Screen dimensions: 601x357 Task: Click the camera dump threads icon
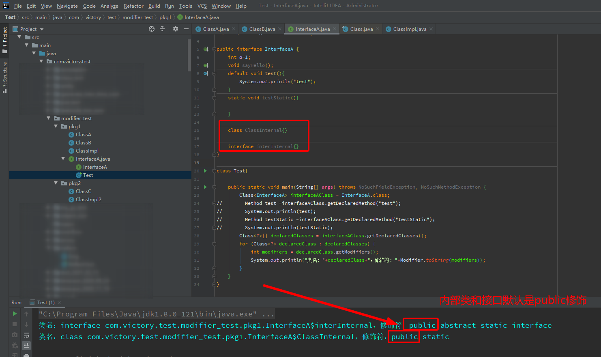pos(15,335)
